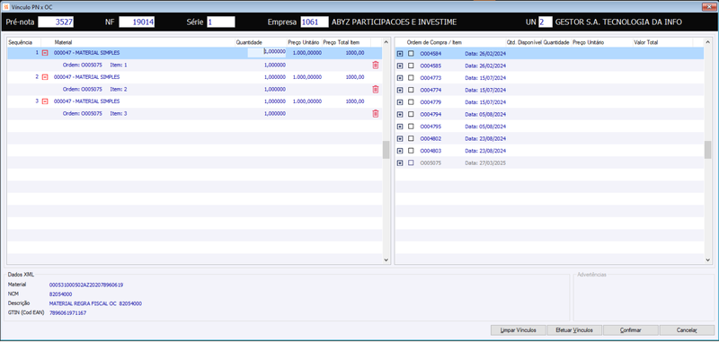The image size is (719, 342).
Task: Click GTIN value 7896061971167
Action: coord(68,313)
